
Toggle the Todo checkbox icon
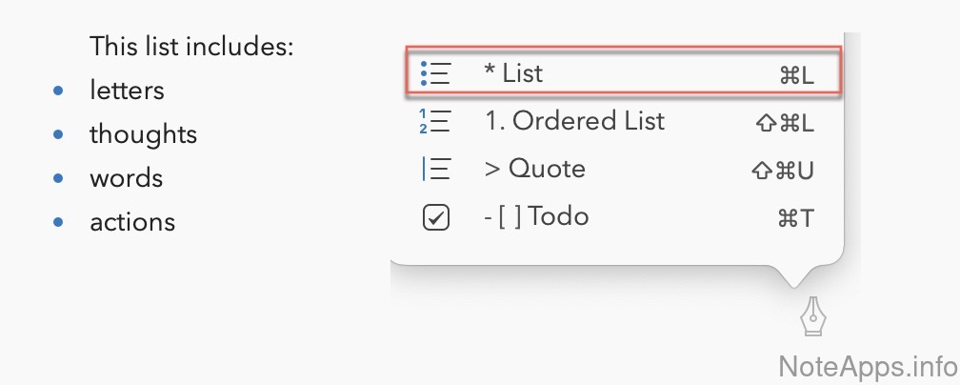click(435, 218)
